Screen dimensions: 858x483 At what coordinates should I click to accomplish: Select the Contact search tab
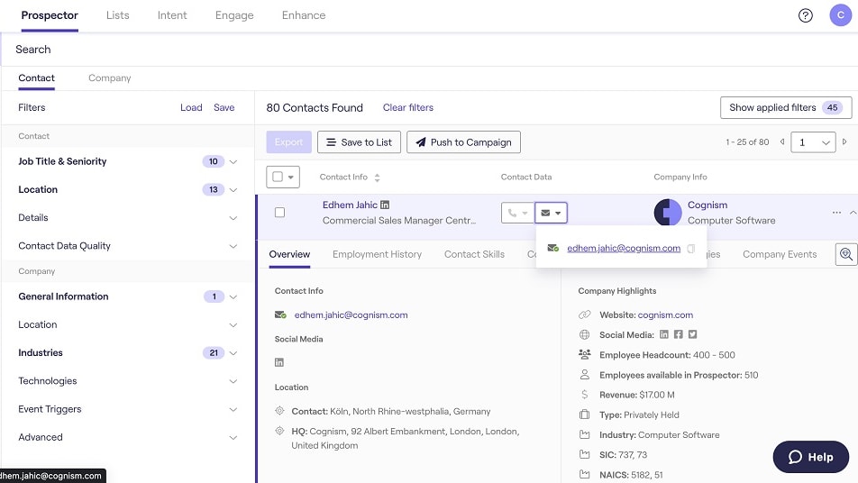point(36,77)
